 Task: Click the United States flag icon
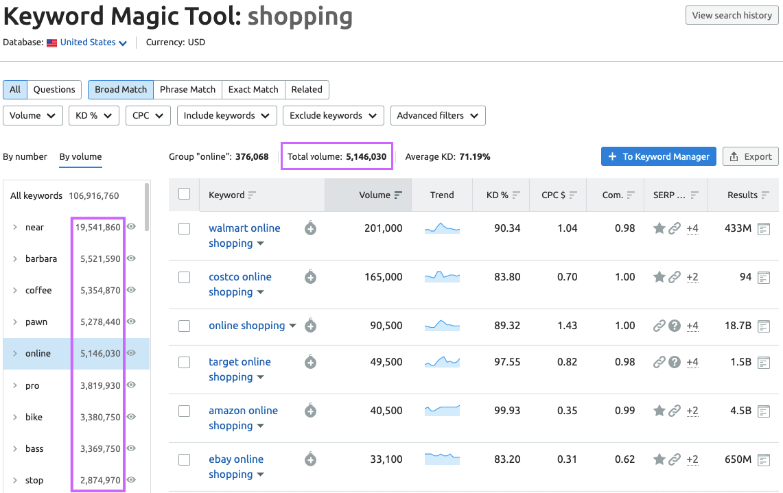click(x=51, y=42)
